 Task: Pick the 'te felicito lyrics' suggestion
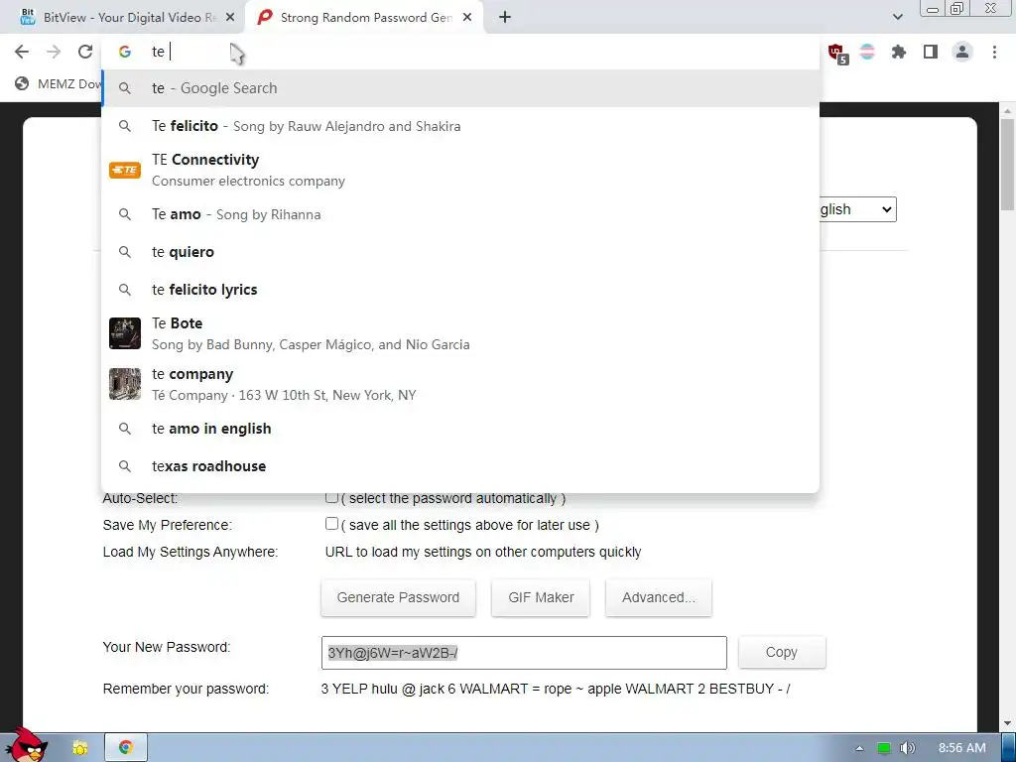(x=460, y=290)
